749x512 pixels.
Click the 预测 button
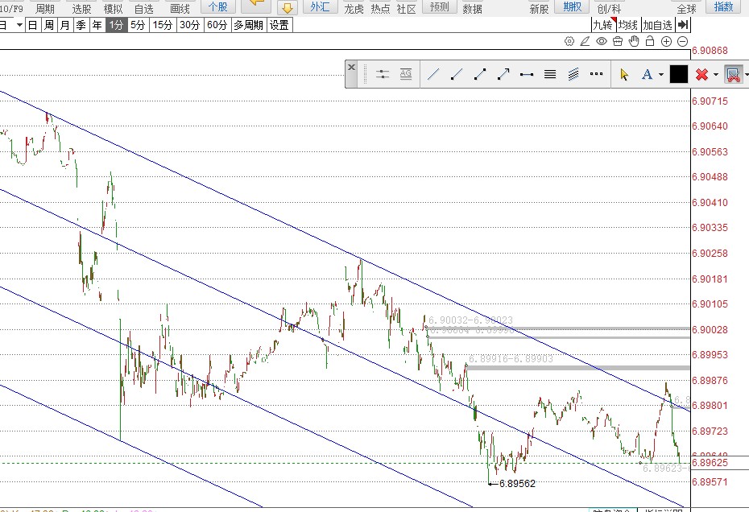click(x=440, y=6)
